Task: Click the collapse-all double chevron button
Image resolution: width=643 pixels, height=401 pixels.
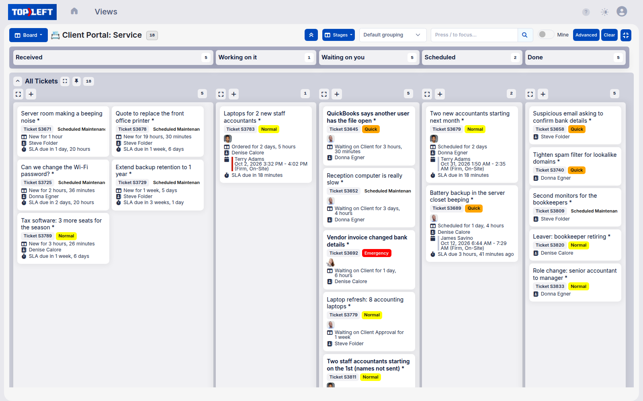Action: [x=311, y=35]
